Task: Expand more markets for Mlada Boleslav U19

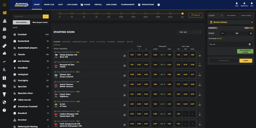Action: pyautogui.click(x=199, y=55)
